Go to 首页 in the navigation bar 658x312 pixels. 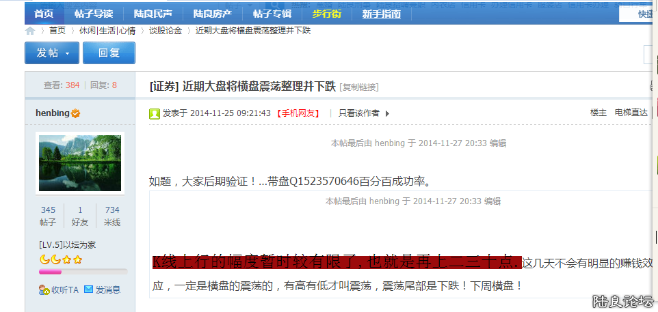click(x=44, y=14)
